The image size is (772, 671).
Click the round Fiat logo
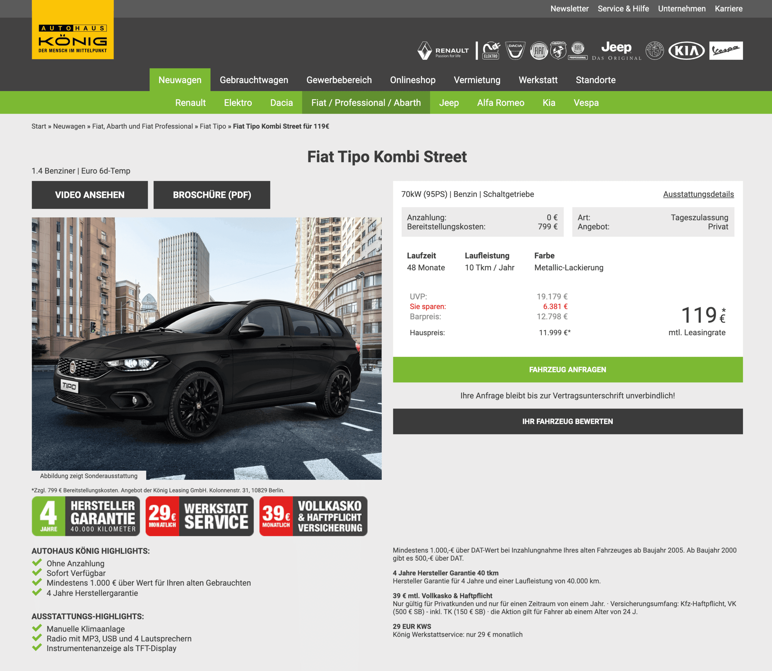click(x=539, y=51)
